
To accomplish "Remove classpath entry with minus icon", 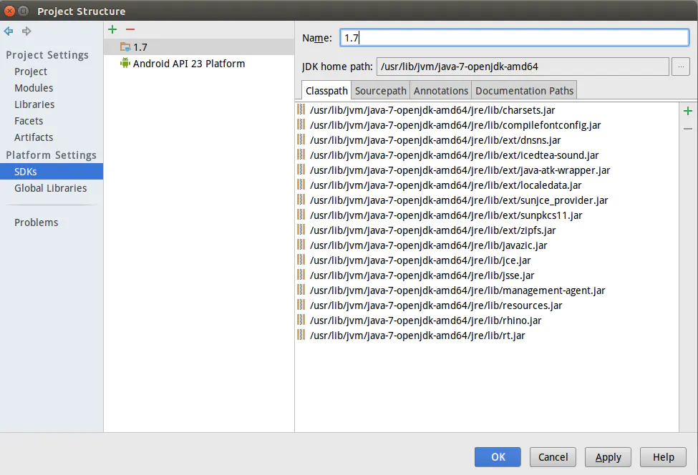I will click(688, 129).
